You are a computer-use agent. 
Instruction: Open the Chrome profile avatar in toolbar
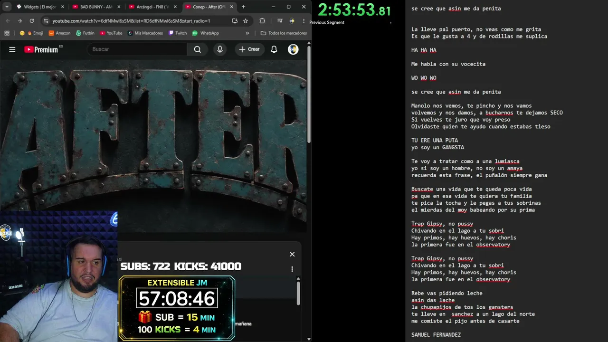(x=292, y=21)
